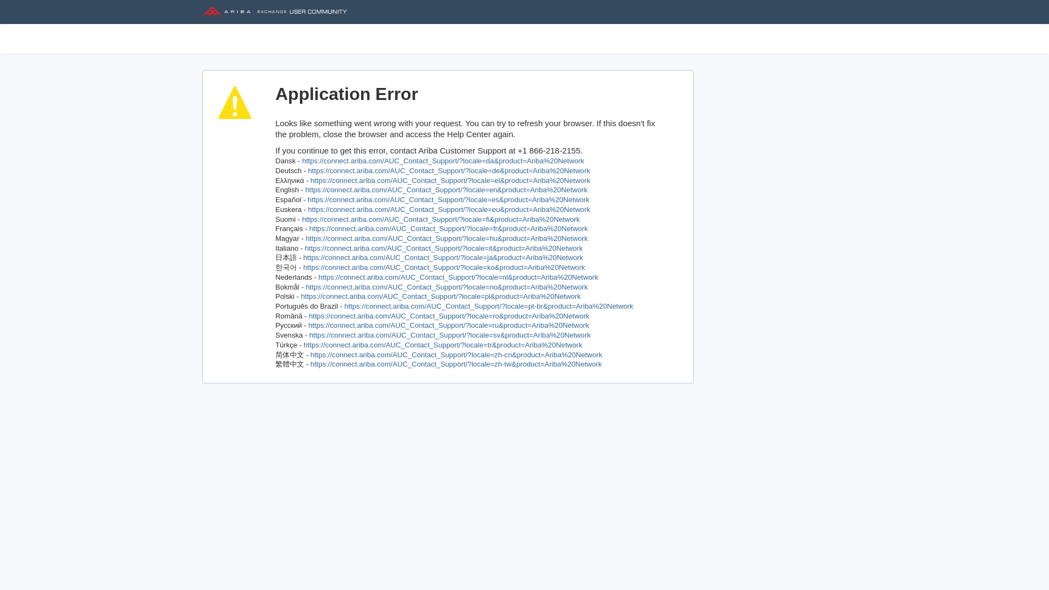This screenshot has width=1049, height=590.
Task: Open the Suomi contact support link
Action: 441,220
